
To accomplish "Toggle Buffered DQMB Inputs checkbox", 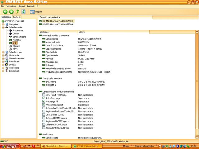I will point(44,118).
